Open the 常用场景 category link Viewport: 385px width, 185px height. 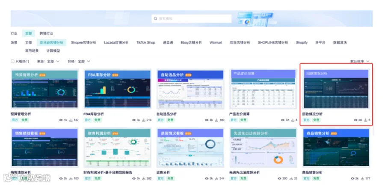tap(32, 51)
